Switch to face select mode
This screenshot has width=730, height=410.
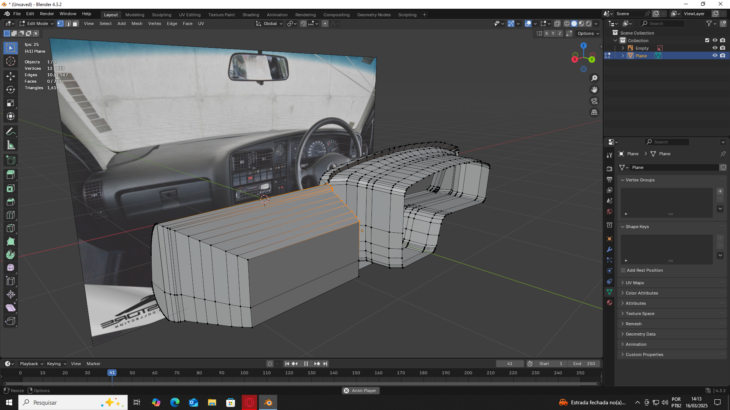pyautogui.click(x=75, y=24)
